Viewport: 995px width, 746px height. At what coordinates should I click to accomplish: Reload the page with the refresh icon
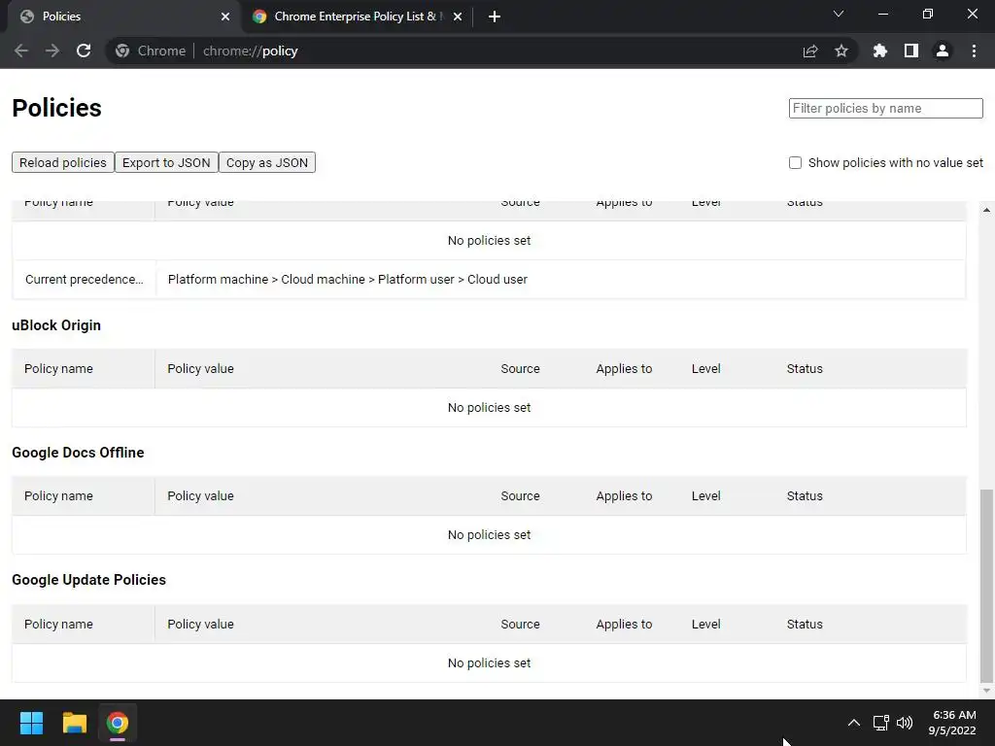[x=84, y=51]
